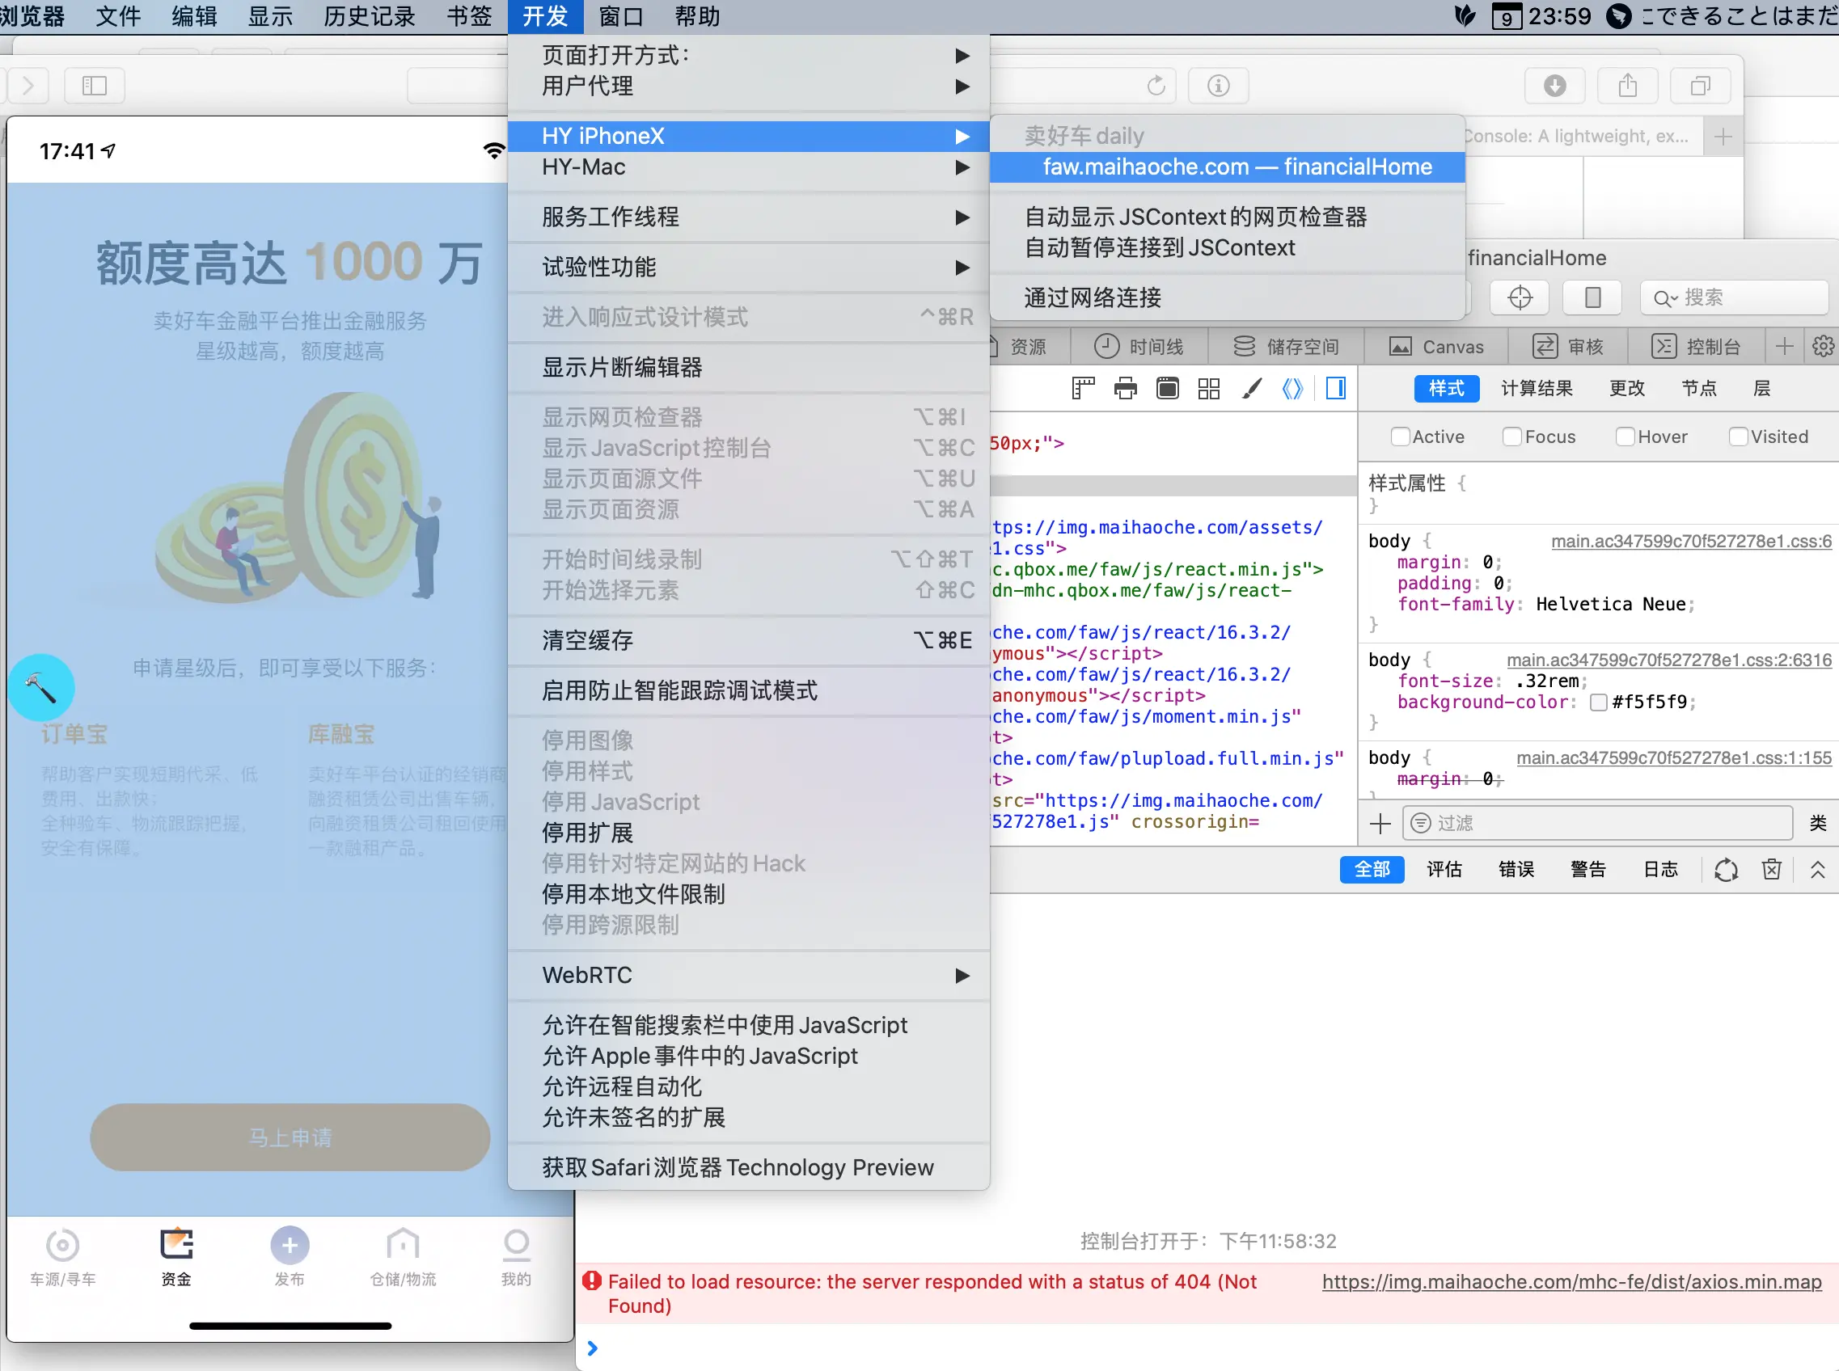Collapse the console with the chevron icon
This screenshot has height=1371, width=1839.
[x=1817, y=870]
